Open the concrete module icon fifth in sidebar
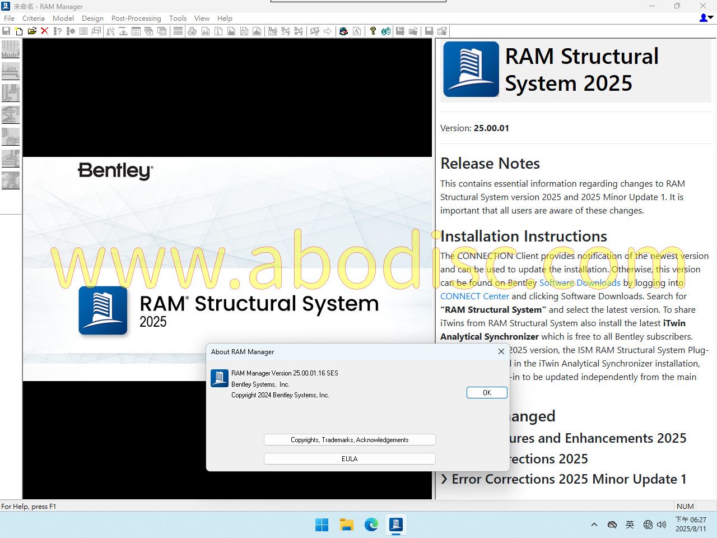The image size is (717, 538). coord(10,137)
